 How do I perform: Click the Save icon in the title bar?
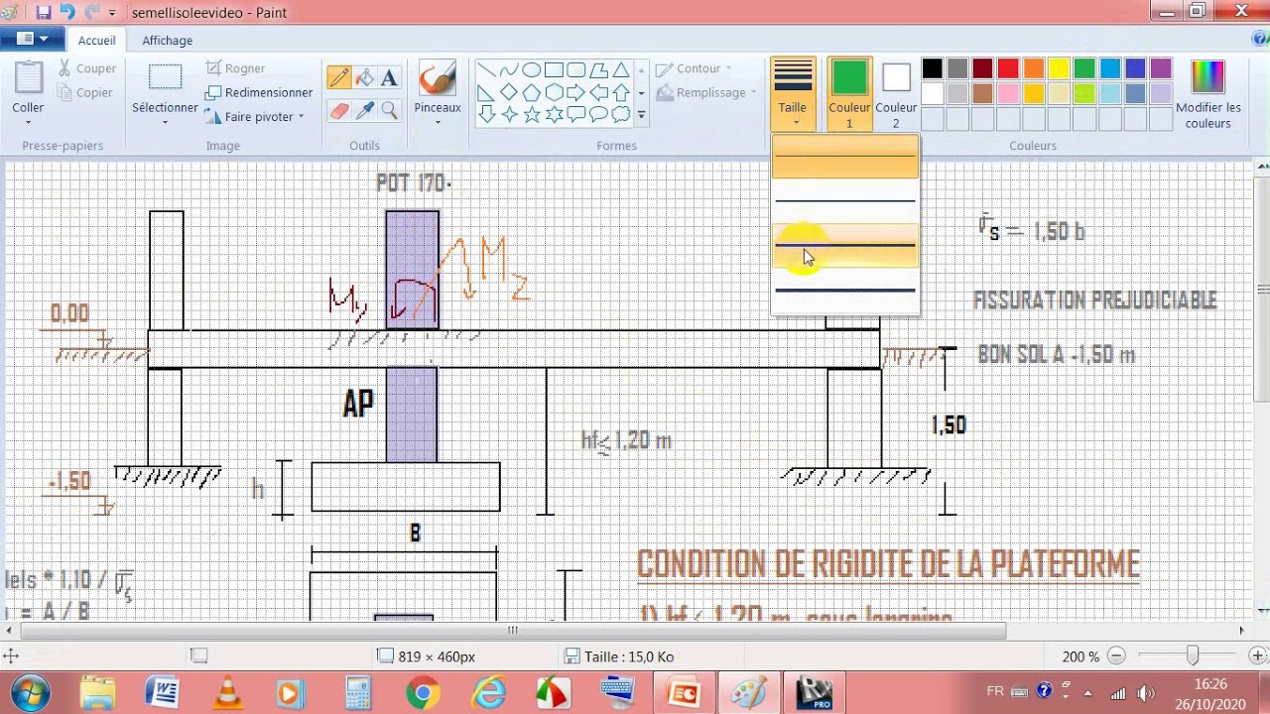pos(44,12)
